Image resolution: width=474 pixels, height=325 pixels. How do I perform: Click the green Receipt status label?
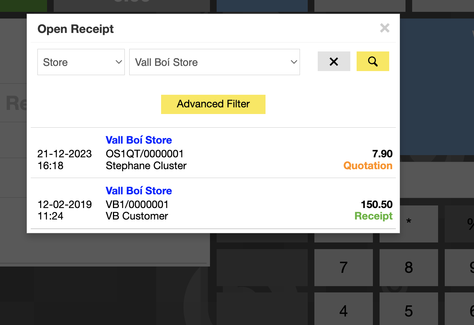coord(373,216)
